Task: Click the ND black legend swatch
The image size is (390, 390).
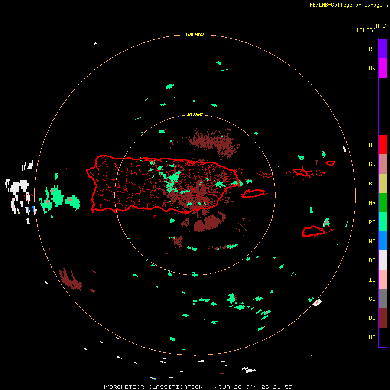Action: coord(383,337)
